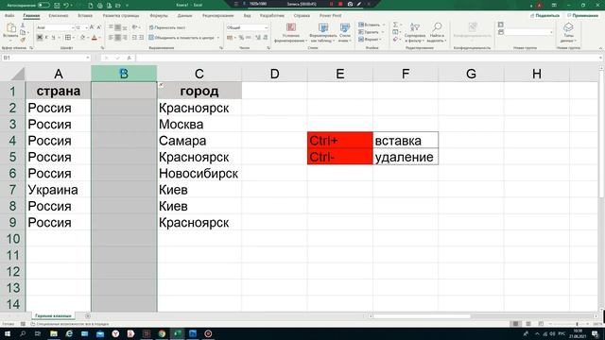Viewport: 605px width, 340px height.
Task: Switch to the Рецензирование ribbon tab
Action: point(218,16)
